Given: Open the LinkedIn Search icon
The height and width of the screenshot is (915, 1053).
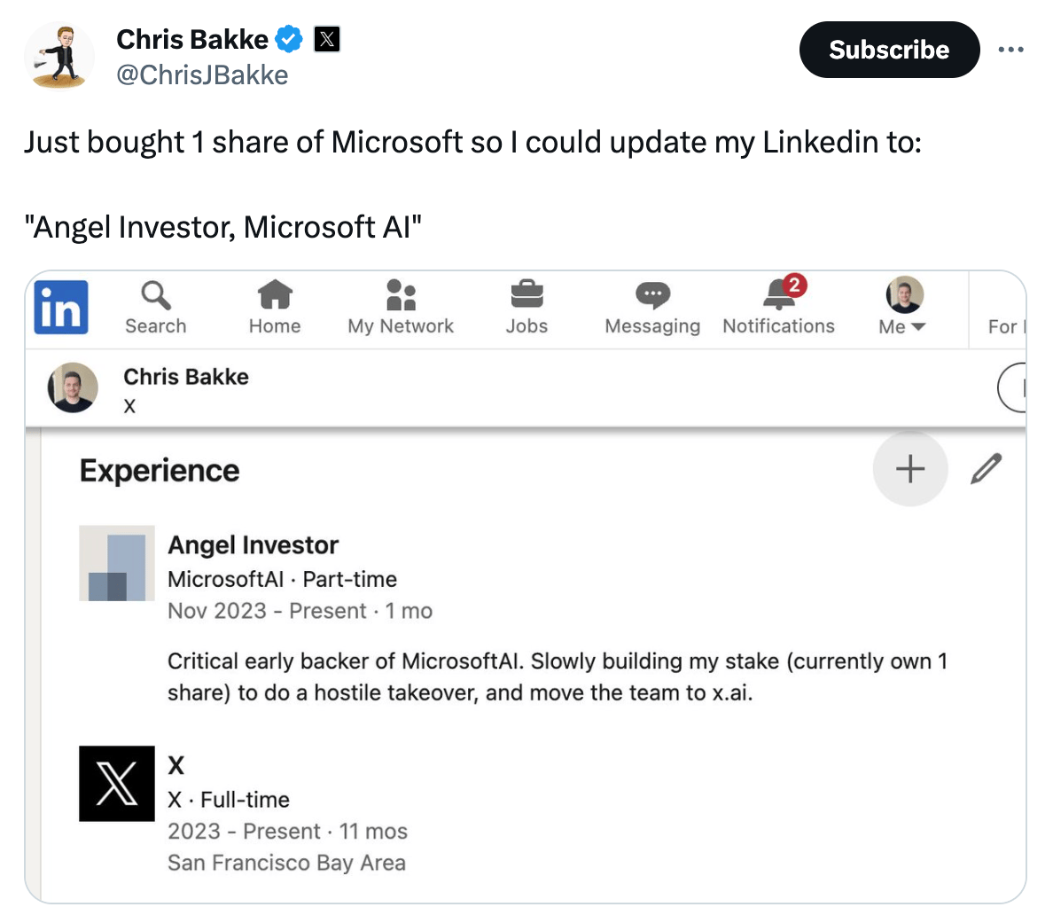Looking at the screenshot, I should click(156, 295).
